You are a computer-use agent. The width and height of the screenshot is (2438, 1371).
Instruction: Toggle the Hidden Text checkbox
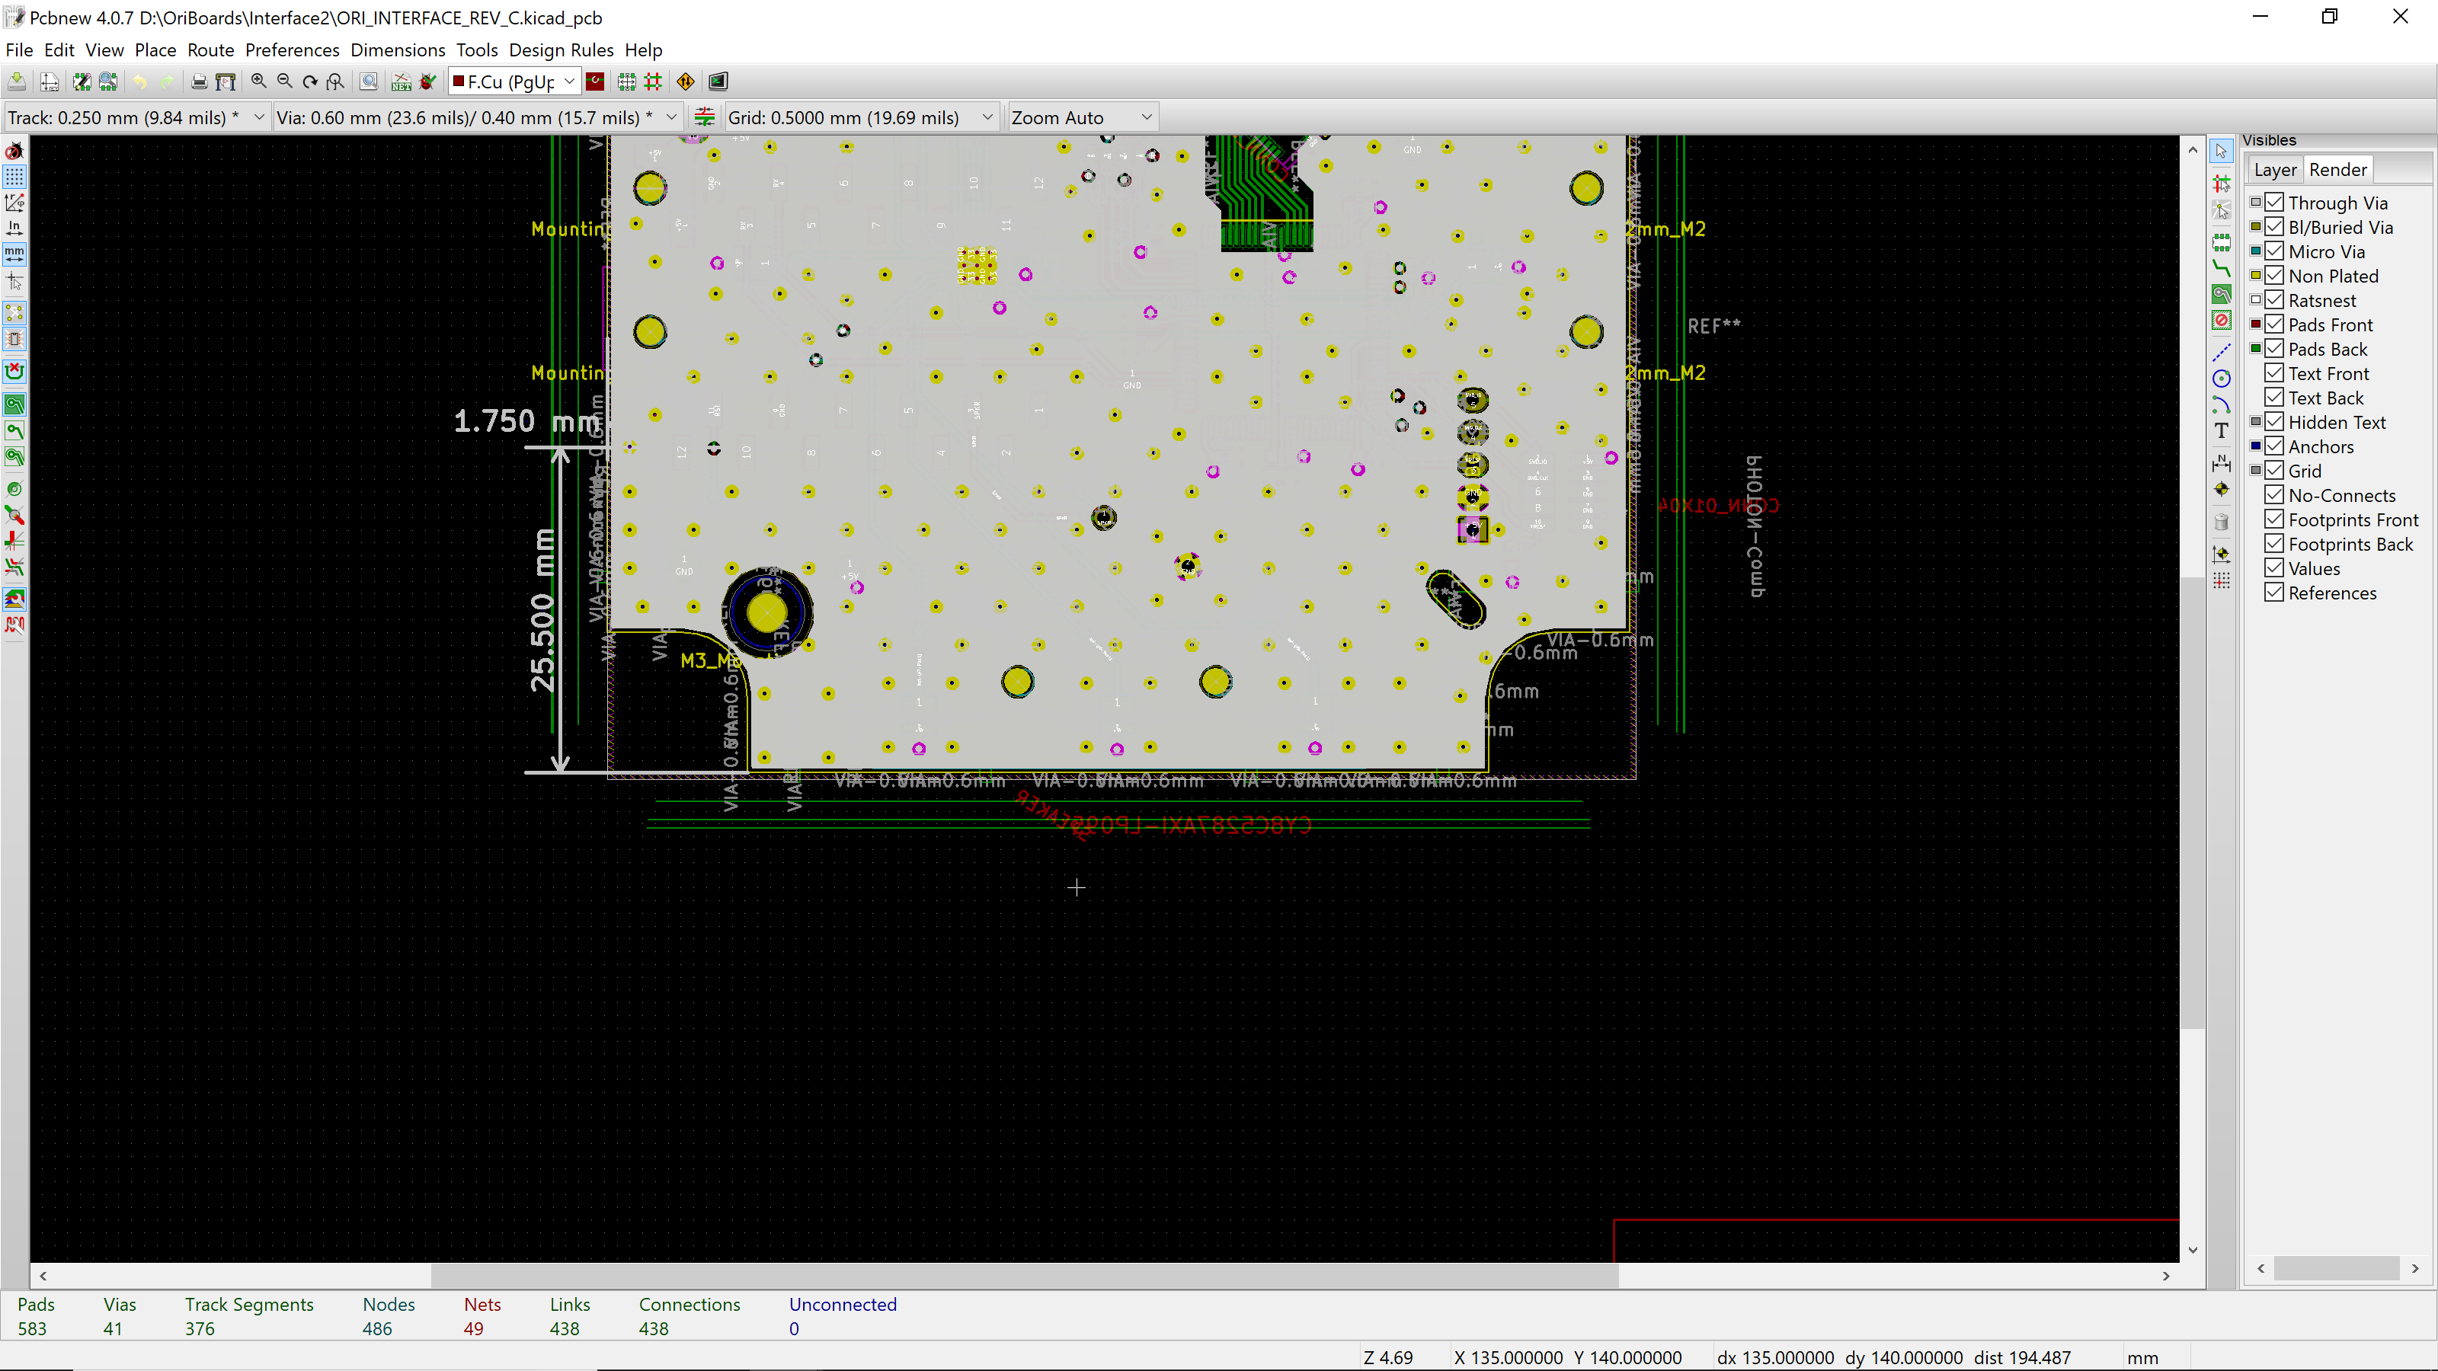[2274, 422]
